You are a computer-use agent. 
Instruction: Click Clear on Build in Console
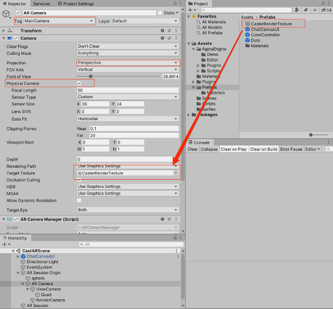click(264, 149)
